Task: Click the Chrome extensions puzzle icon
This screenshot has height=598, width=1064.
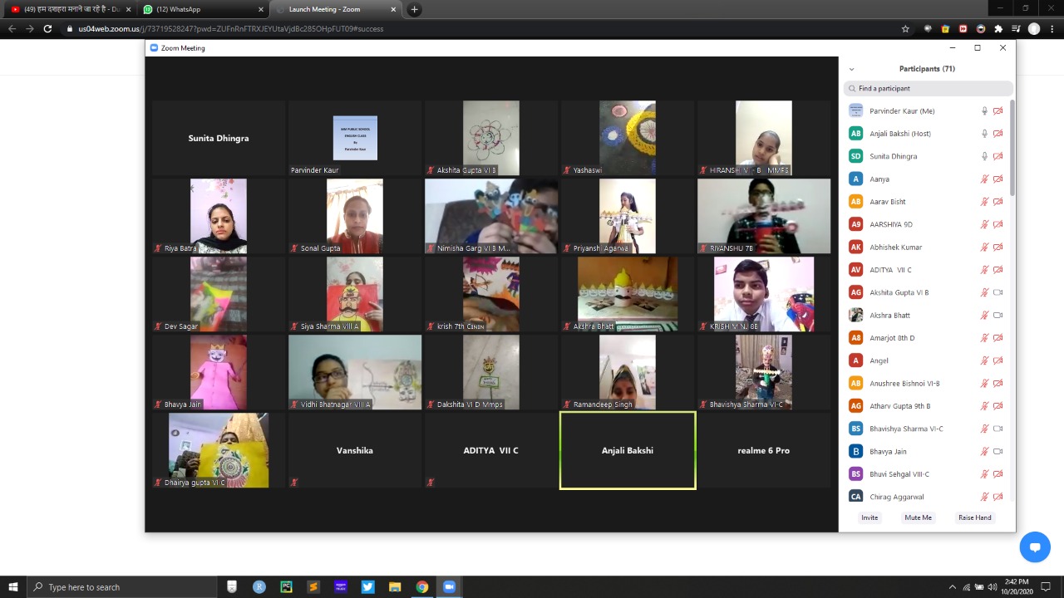Action: (x=998, y=28)
